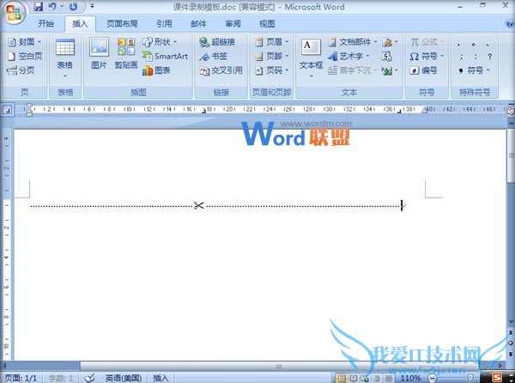Open the 特殊符号 group 符号 dropdown

pos(474,70)
